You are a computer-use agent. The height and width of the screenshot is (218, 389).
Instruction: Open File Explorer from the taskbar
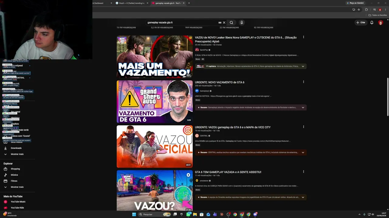coord(195,214)
